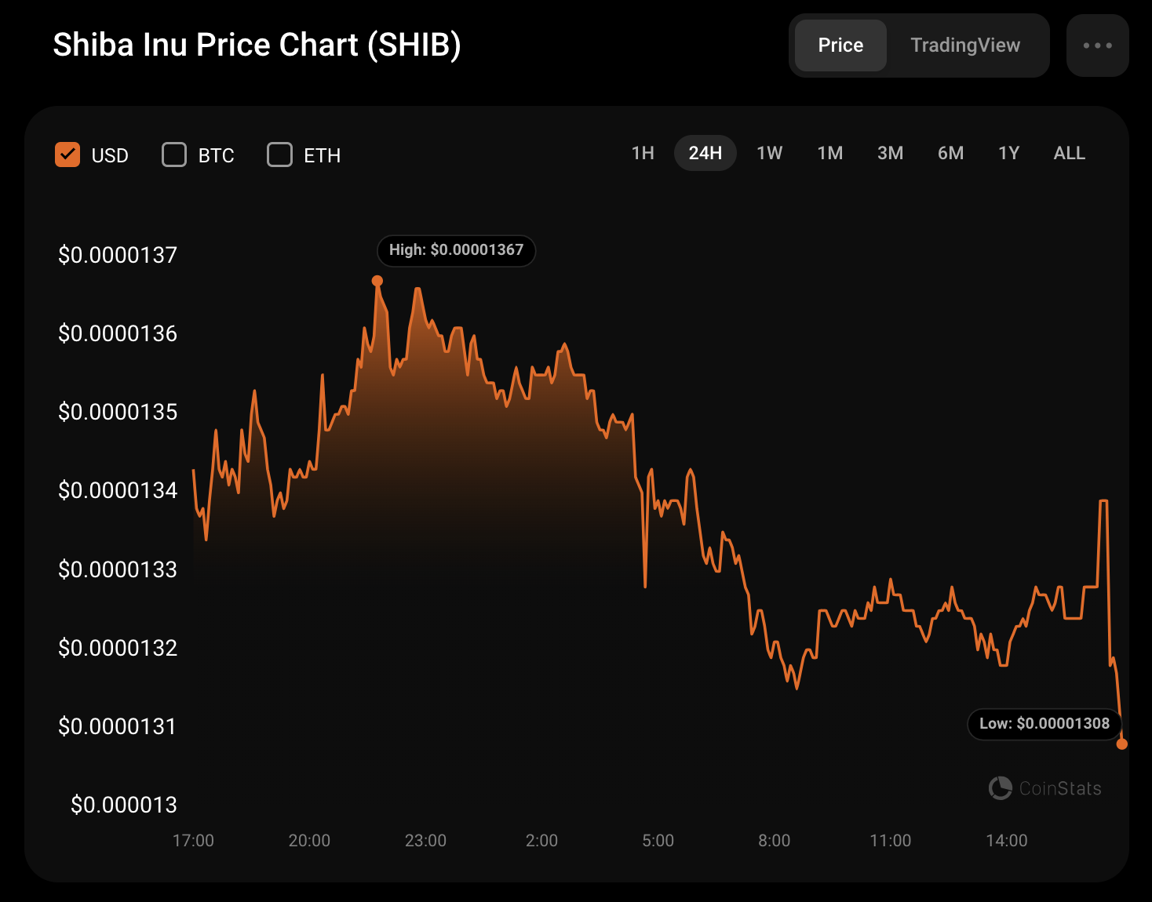Click the High: $0.00001367 label
This screenshot has width=1152, height=902.
tap(456, 250)
